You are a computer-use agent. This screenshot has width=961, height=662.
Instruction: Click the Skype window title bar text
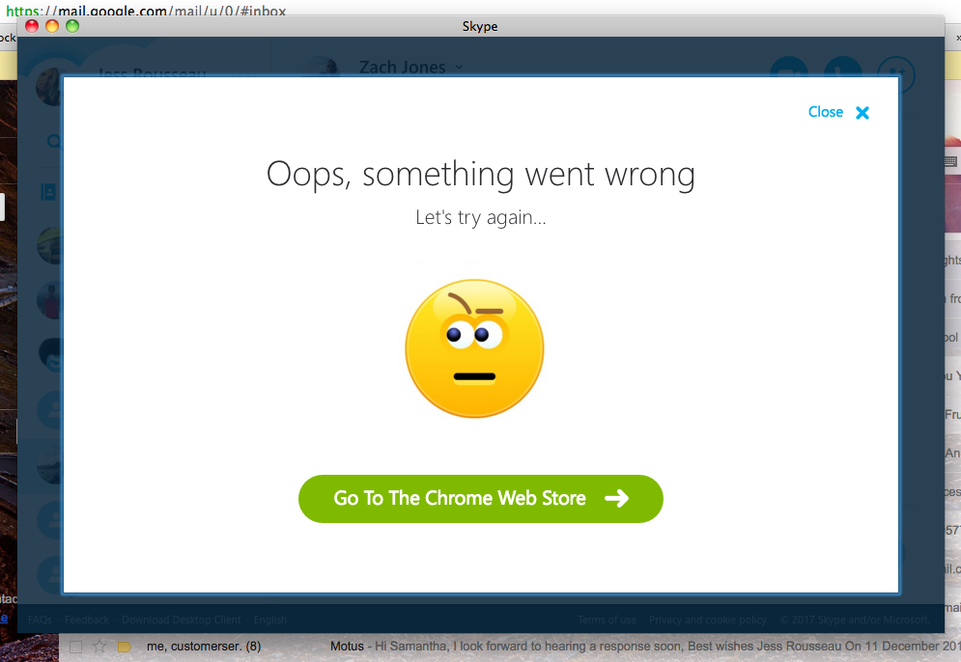click(480, 26)
